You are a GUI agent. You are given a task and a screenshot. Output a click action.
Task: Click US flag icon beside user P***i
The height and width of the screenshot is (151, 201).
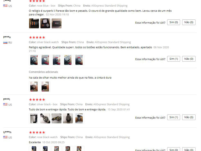pyautogui.click(x=5, y=104)
